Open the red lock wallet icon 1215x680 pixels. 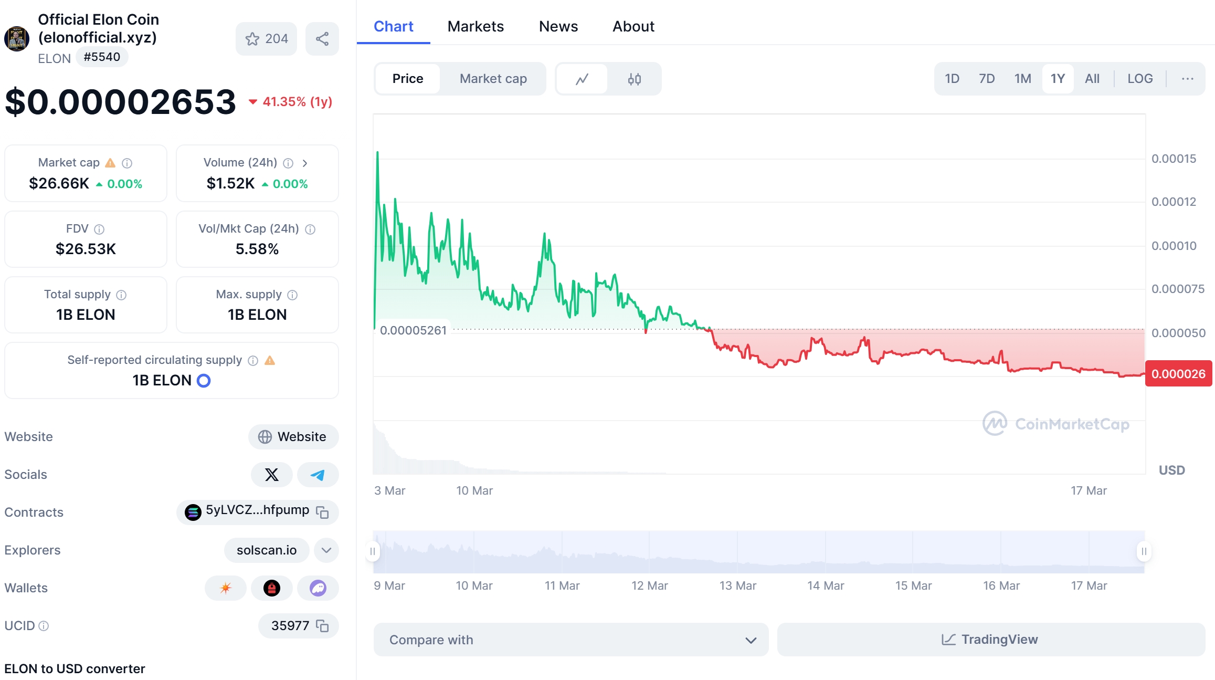[x=272, y=588]
